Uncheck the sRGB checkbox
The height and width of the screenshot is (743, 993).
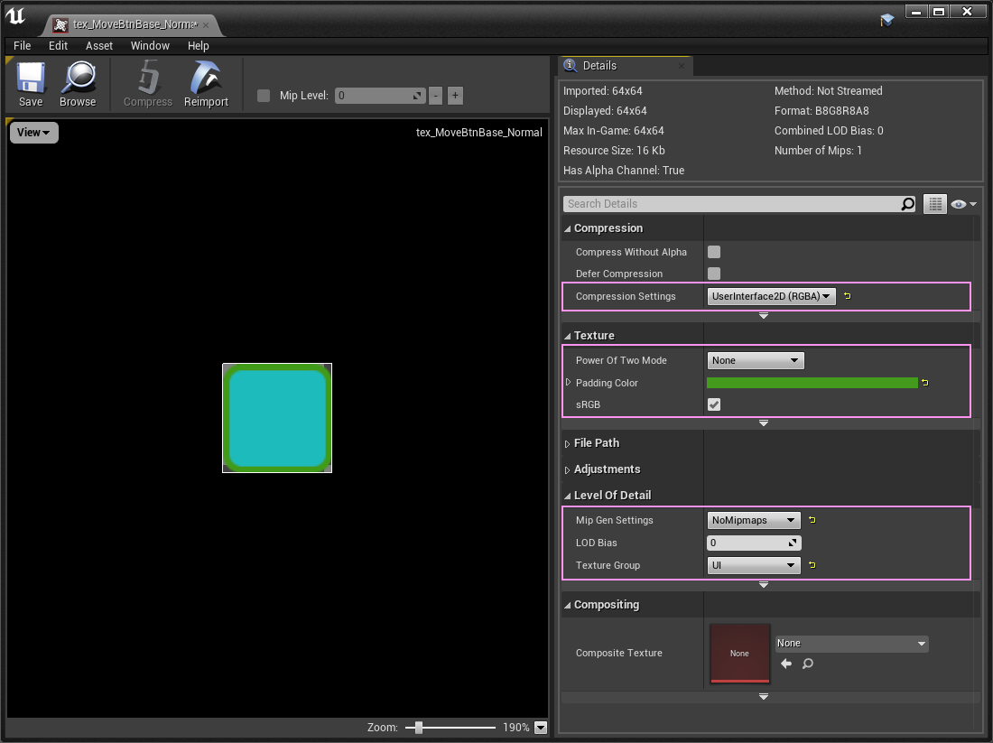(x=714, y=404)
